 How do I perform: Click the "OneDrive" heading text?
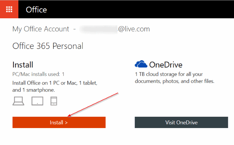click(x=166, y=65)
